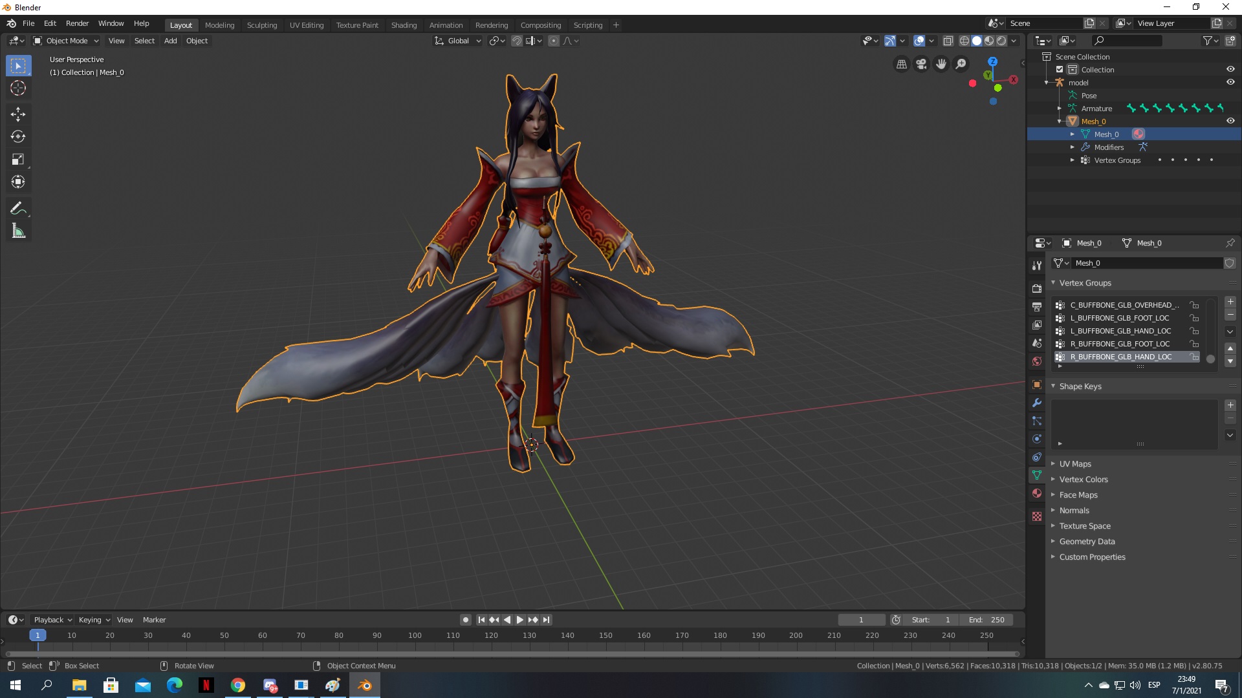Open Chrome from the Windows taskbar

(238, 685)
